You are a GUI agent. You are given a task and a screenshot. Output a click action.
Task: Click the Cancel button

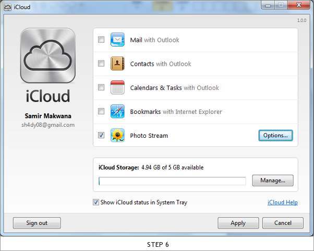click(283, 223)
